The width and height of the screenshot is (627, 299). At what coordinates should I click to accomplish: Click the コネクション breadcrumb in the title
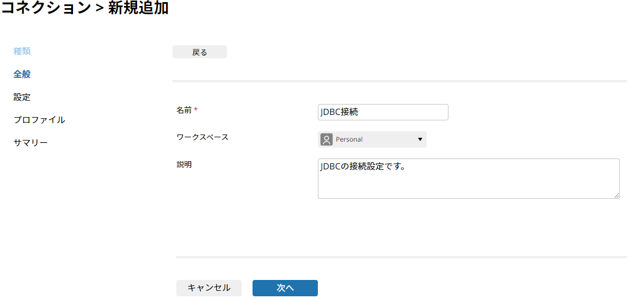pyautogui.click(x=46, y=8)
